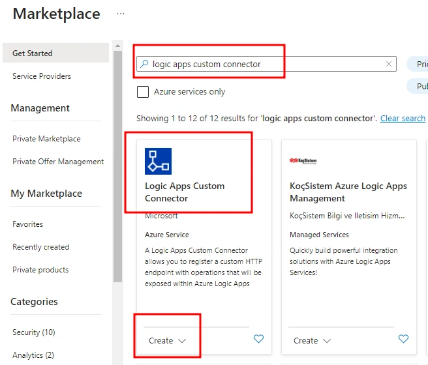Open KoçSistem Azure Logic Apps Management title
Viewport: 428px width, 365px height.
[348, 192]
